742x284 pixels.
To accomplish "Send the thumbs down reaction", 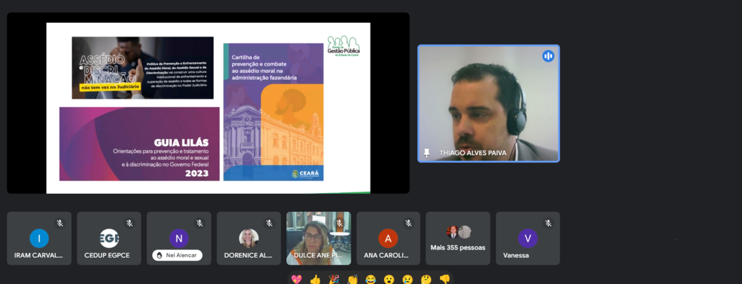I will pos(444,279).
